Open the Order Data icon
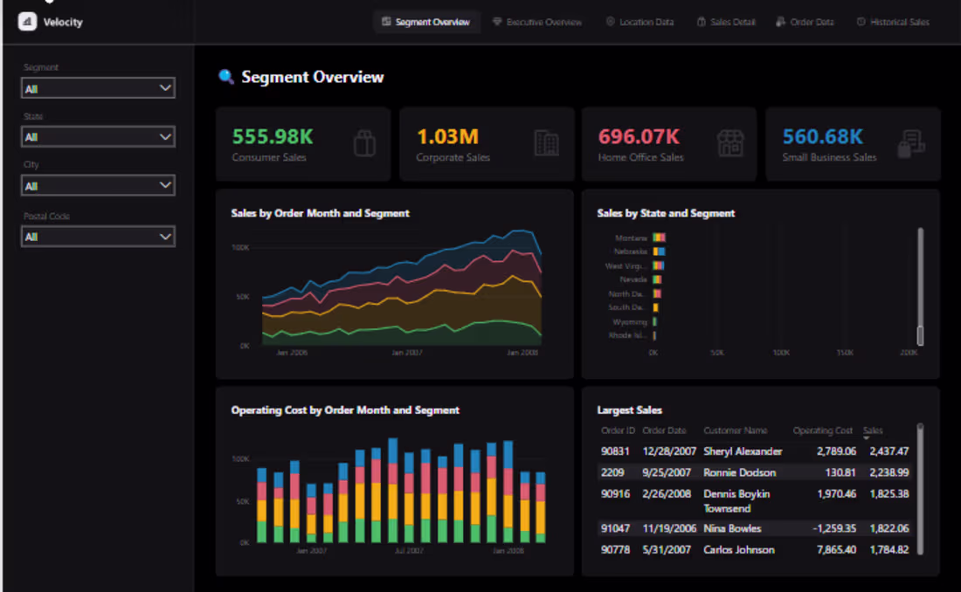The image size is (961, 592). 782,22
